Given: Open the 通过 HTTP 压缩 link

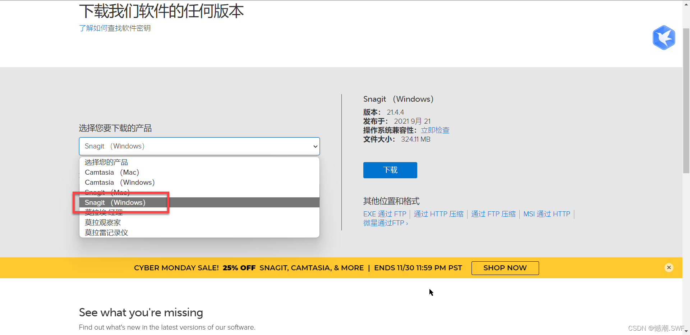Looking at the screenshot, I should point(438,214).
